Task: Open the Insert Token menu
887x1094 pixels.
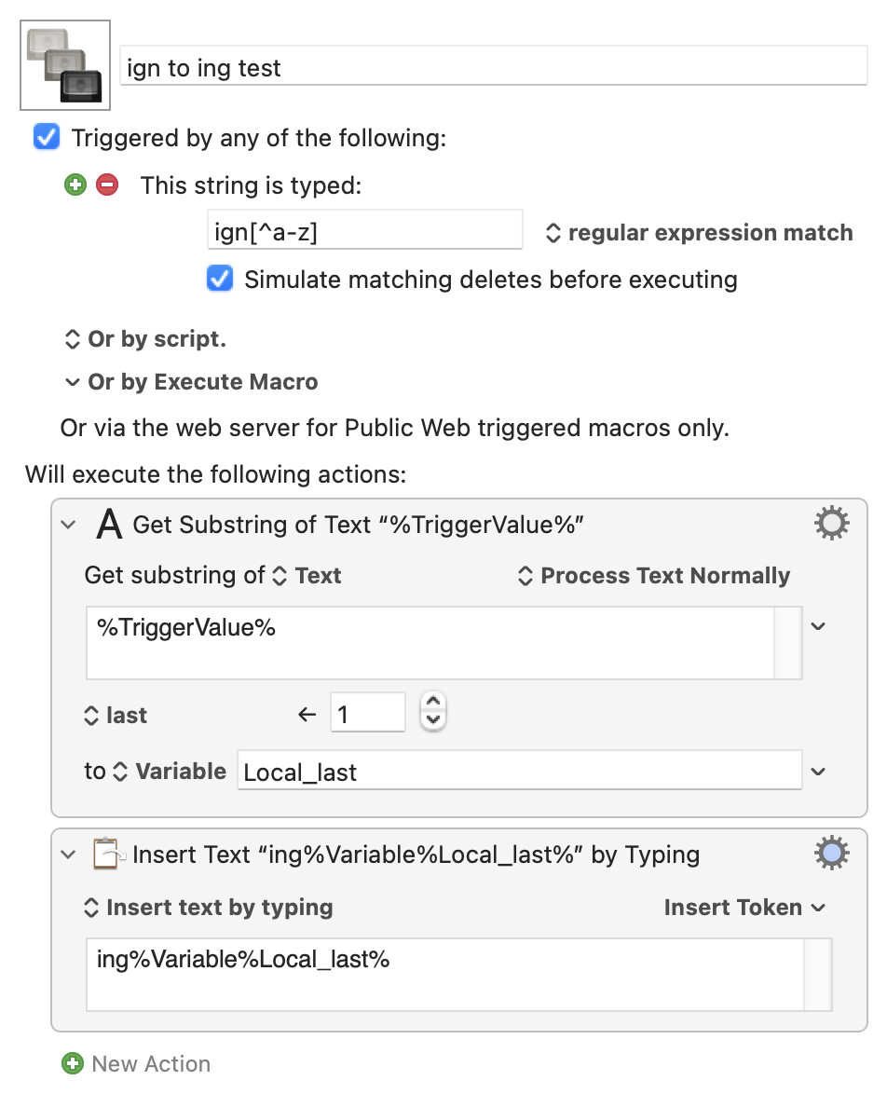Action: (x=744, y=907)
